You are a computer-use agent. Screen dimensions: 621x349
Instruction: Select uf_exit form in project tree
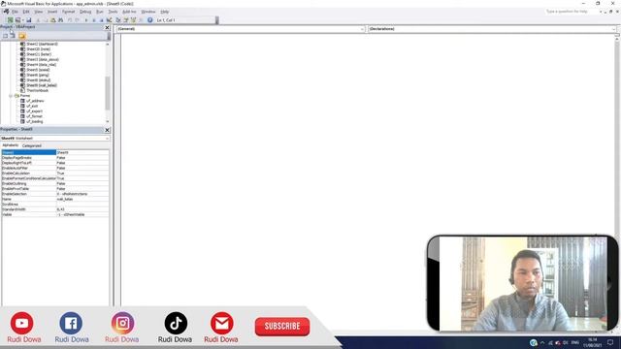tap(32, 106)
